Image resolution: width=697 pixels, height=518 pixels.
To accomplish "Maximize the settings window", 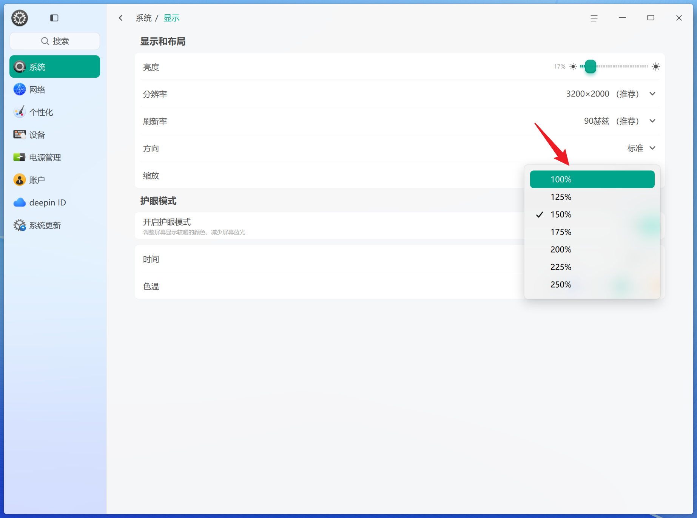I will (x=651, y=18).
